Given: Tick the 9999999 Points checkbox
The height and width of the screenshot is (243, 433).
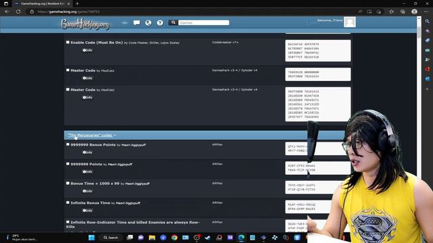Looking at the screenshot, I should 68,164.
